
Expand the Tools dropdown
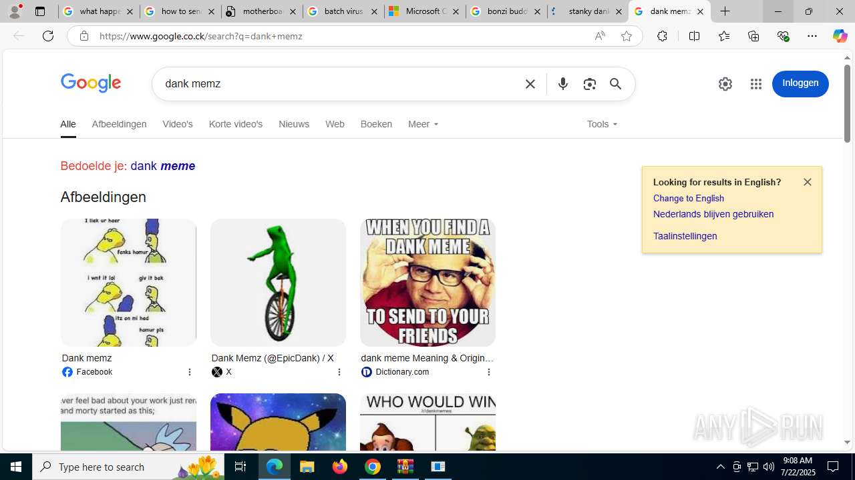pyautogui.click(x=603, y=124)
